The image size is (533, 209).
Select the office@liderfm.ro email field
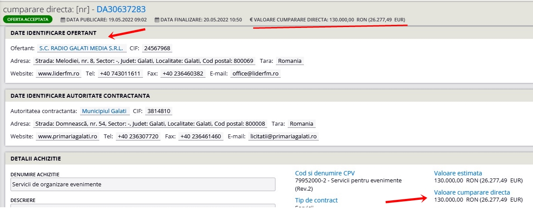coord(255,74)
